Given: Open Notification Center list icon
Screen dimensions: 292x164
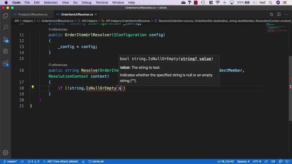Looking at the screenshot, I should pos(285,2).
